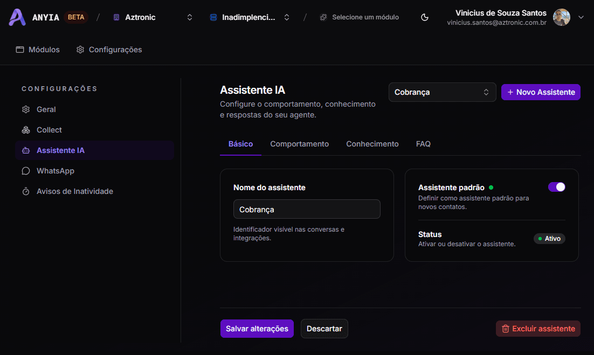Click Salvar alterações button
Screen dimensions: 594x355
[257, 329]
